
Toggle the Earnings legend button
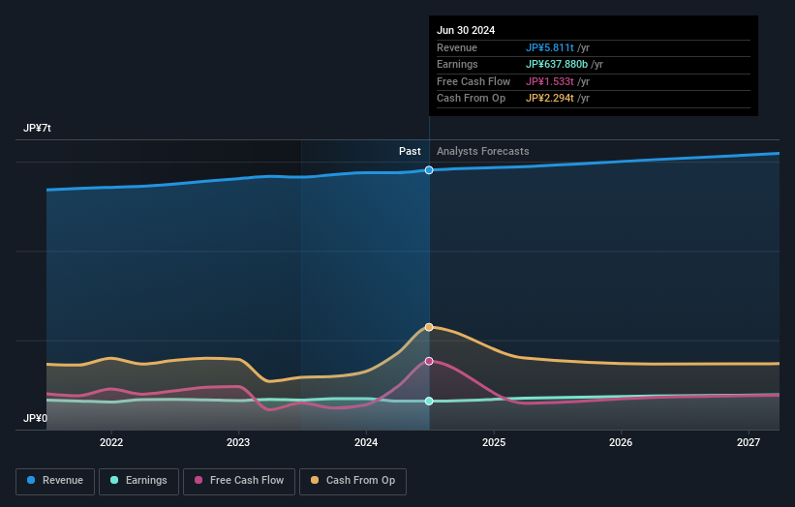[x=138, y=481]
